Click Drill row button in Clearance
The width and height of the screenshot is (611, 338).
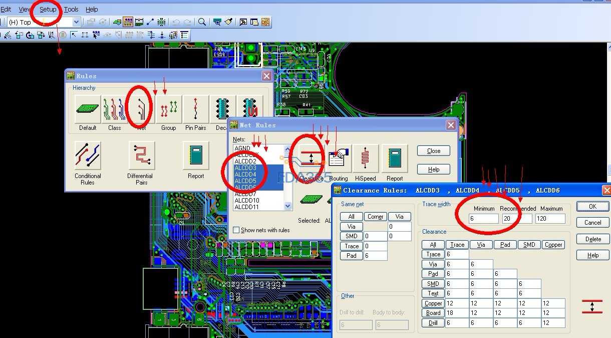pos(433,323)
